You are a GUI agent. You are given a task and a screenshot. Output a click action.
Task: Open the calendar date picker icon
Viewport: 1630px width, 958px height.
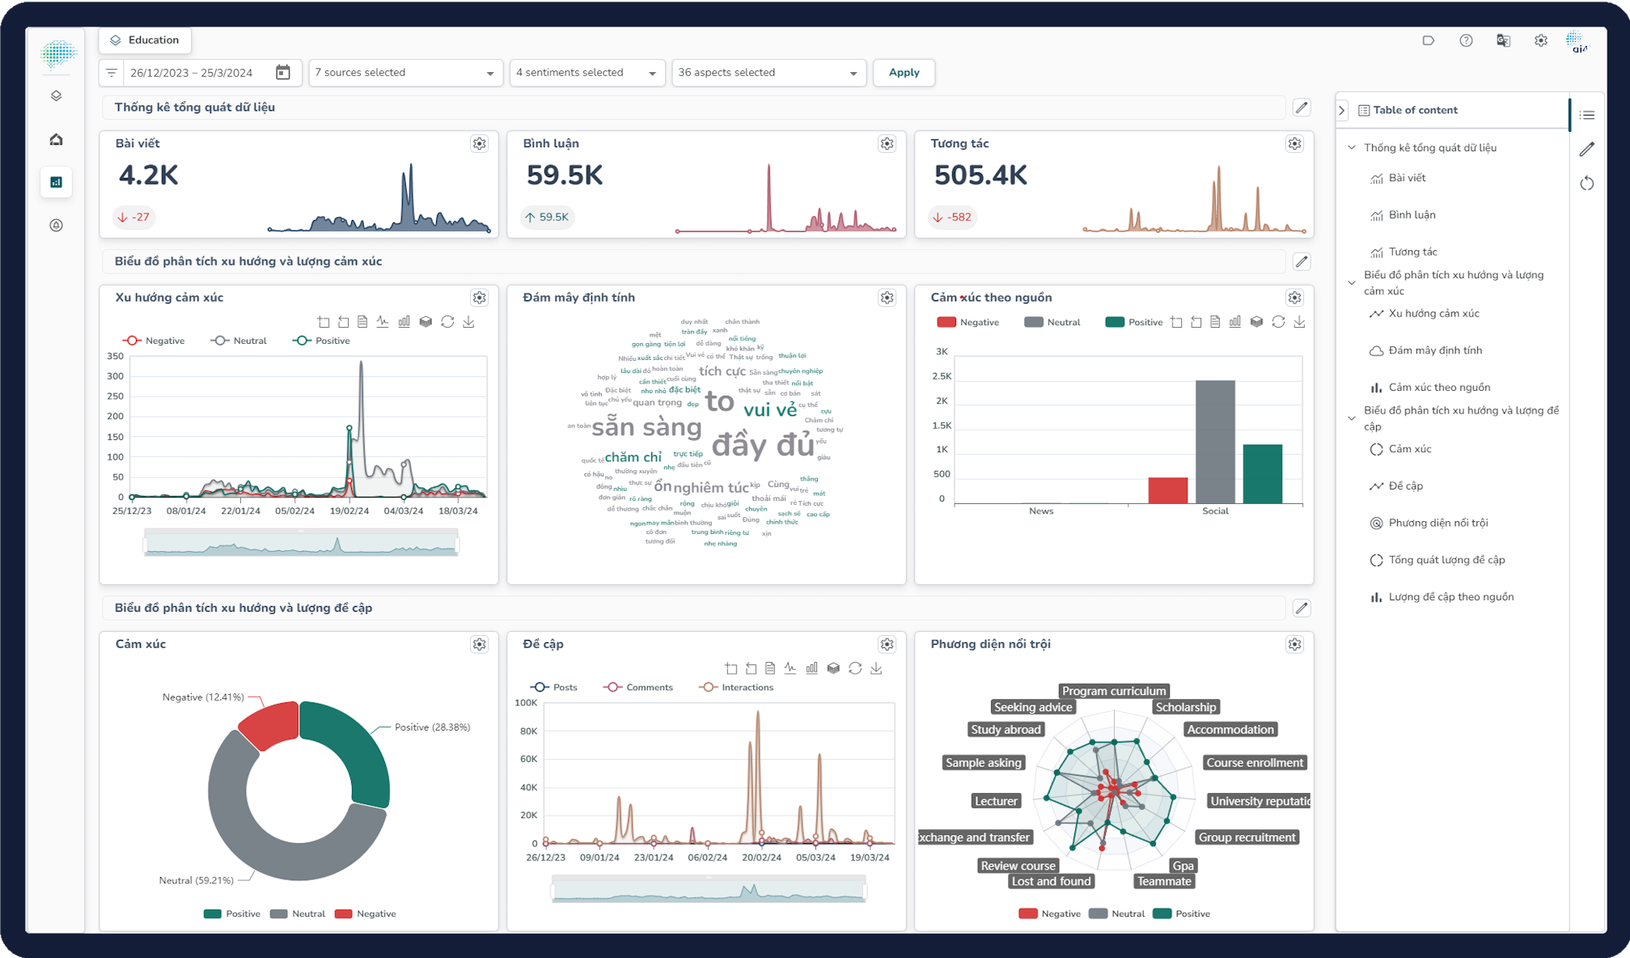pos(282,73)
